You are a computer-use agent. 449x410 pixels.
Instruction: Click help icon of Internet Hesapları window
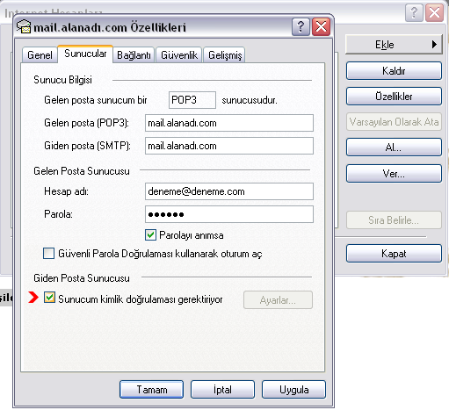(414, 12)
